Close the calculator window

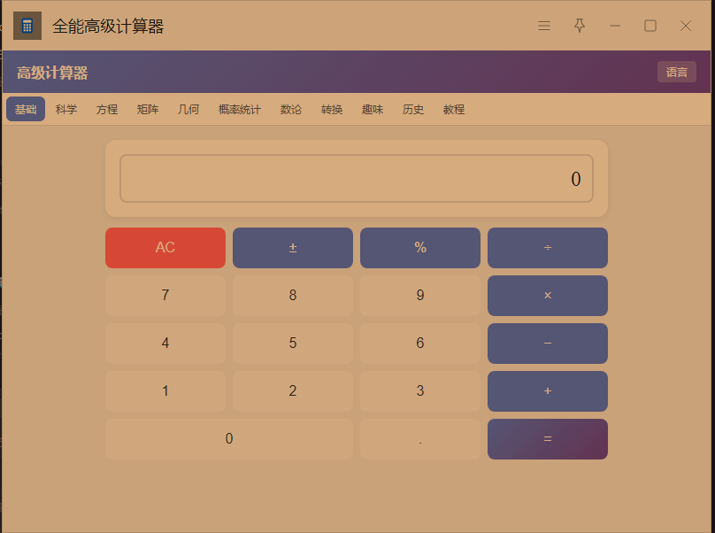(686, 26)
